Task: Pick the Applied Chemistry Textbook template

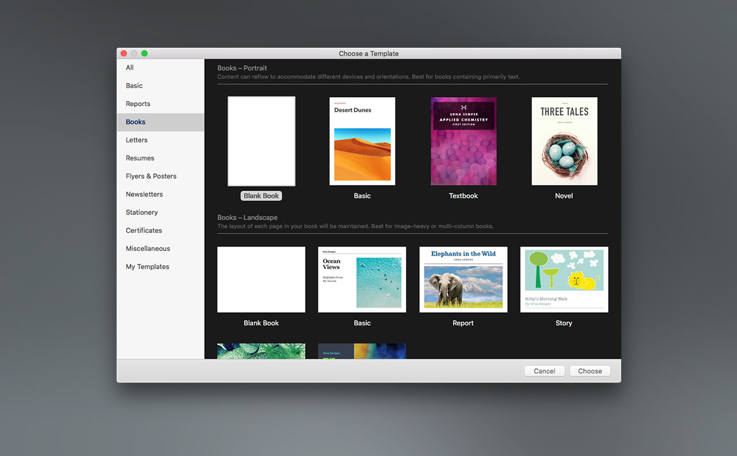Action: point(464,141)
